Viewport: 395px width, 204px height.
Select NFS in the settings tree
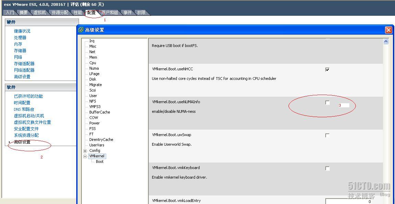[x=92, y=101]
